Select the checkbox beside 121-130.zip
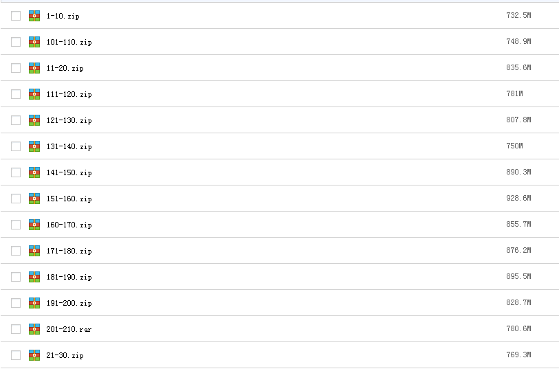This screenshot has width=559, height=371. tap(16, 120)
